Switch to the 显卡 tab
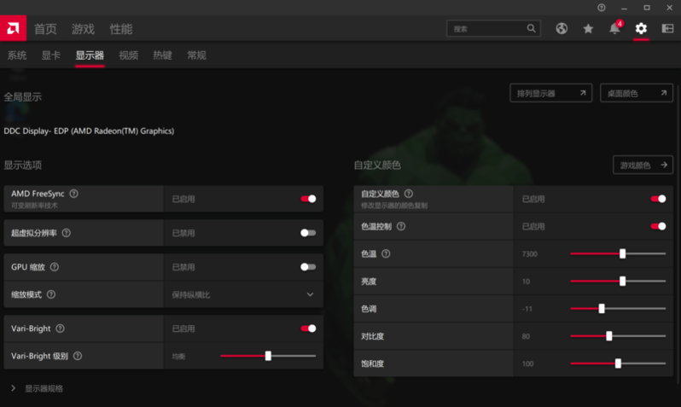This screenshot has height=407, width=681. [51, 55]
